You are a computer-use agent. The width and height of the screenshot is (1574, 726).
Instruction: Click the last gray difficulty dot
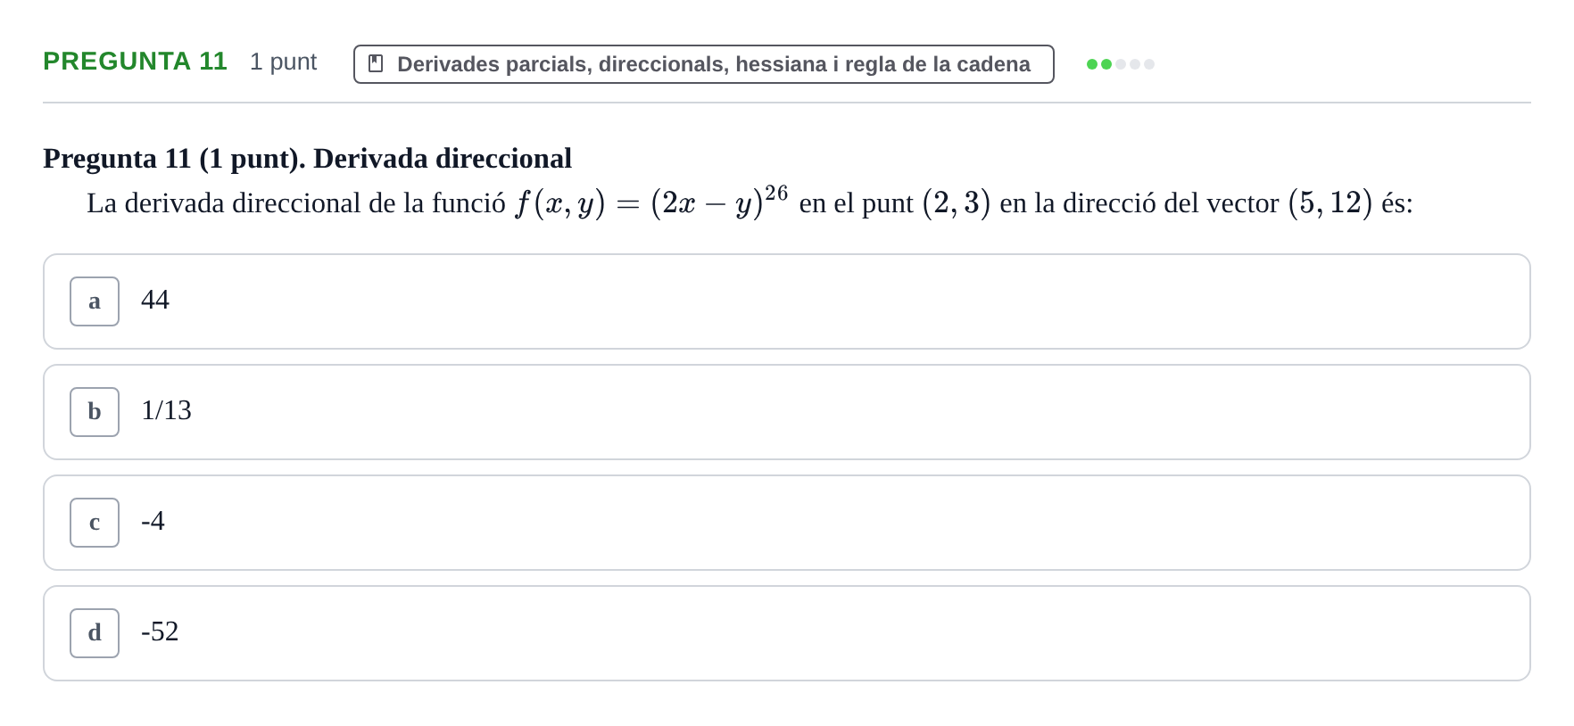(1149, 64)
